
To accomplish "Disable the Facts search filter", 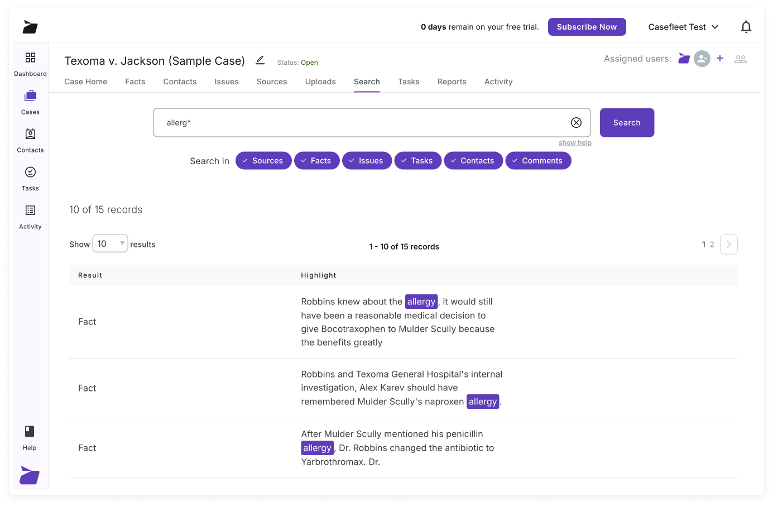I will 316,160.
